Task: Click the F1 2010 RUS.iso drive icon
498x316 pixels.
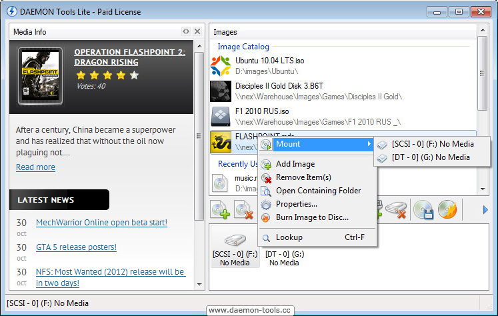Action: pos(221,117)
